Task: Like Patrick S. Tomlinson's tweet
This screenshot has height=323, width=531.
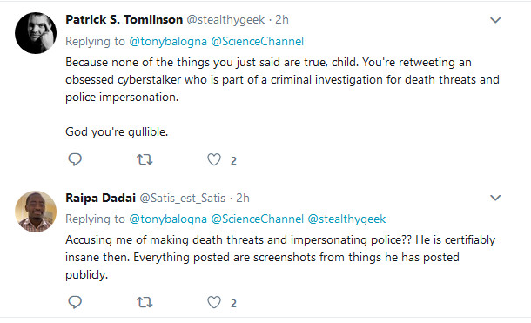Action: (x=214, y=159)
